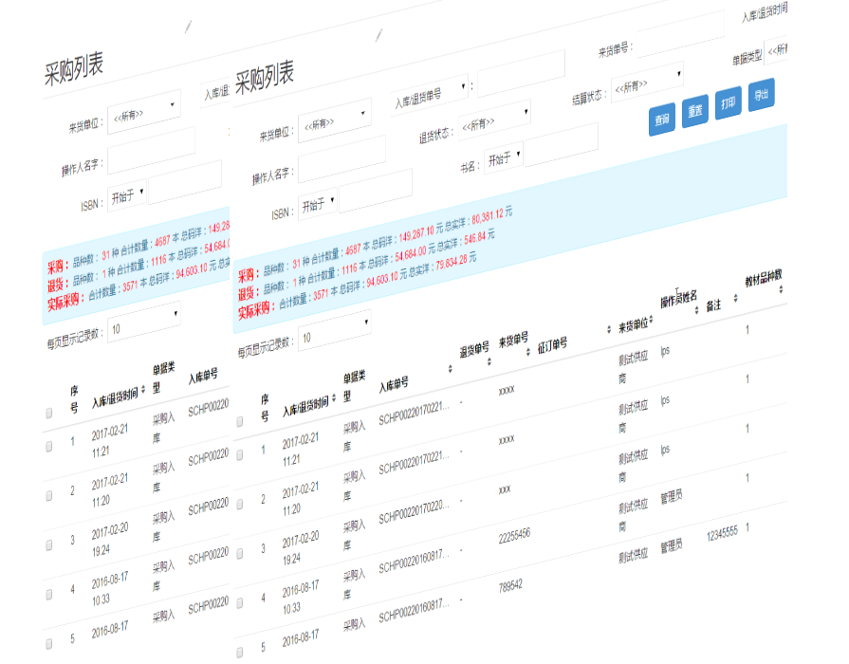Click sort arrows on 来货单号 table header
The height and width of the screenshot is (664, 849).
pyautogui.click(x=528, y=352)
